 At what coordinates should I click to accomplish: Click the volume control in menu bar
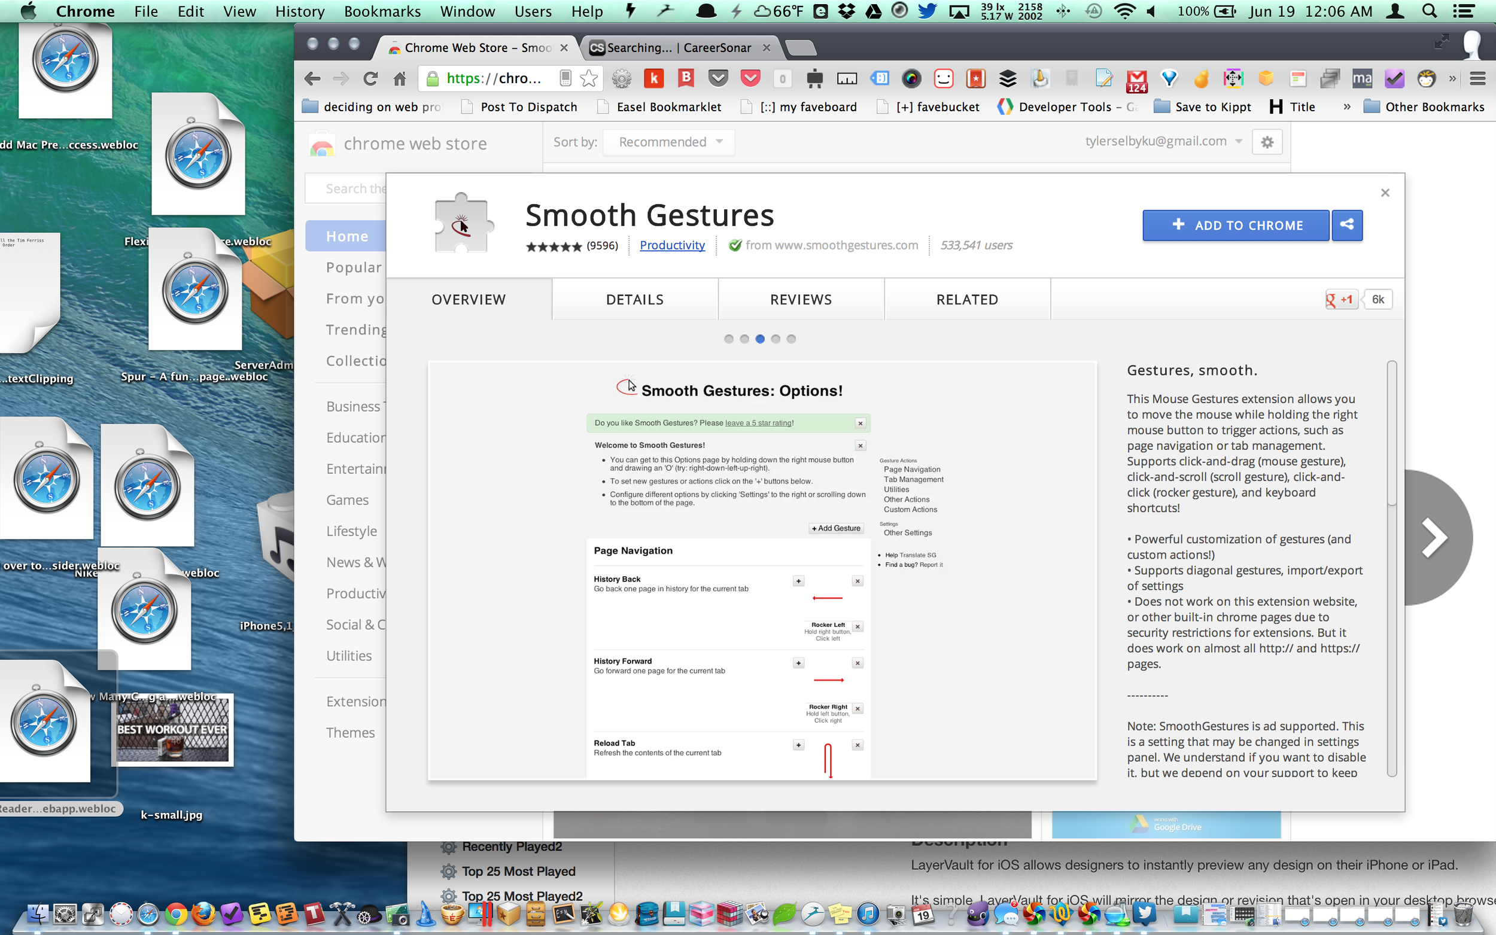(x=1151, y=11)
